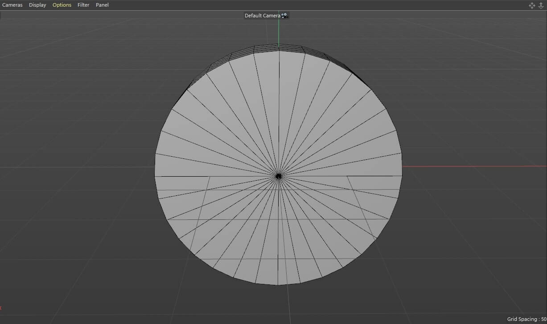Click the pan view icon in the top-right corner
Image resolution: width=547 pixels, height=324 pixels.
532,5
